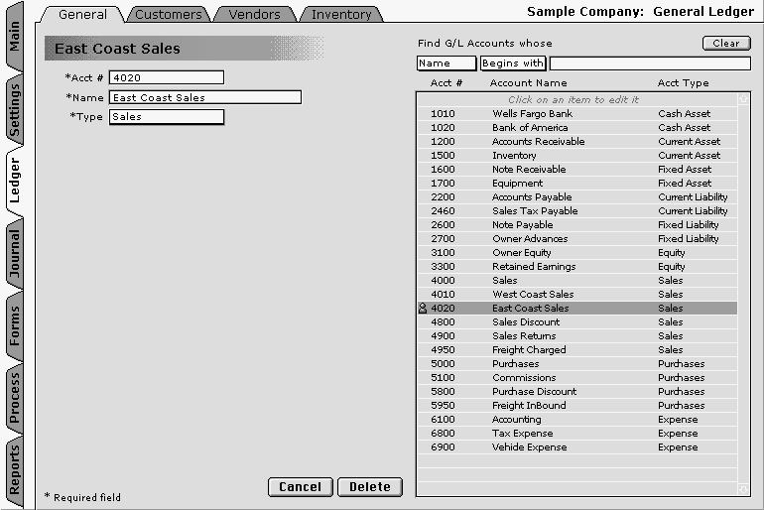Select the 5800 Purchase Discount row
764x510 pixels.
(x=576, y=391)
